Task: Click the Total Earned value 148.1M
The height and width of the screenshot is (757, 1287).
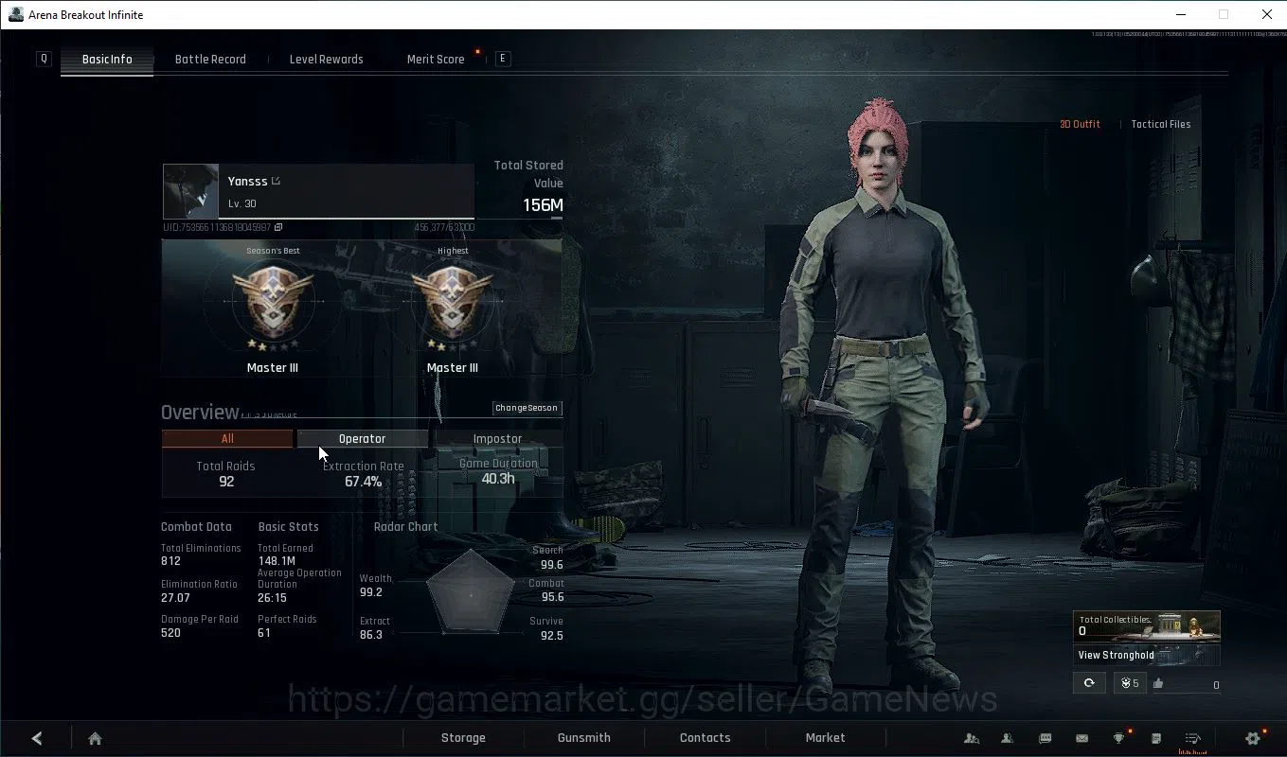Action: pos(277,561)
